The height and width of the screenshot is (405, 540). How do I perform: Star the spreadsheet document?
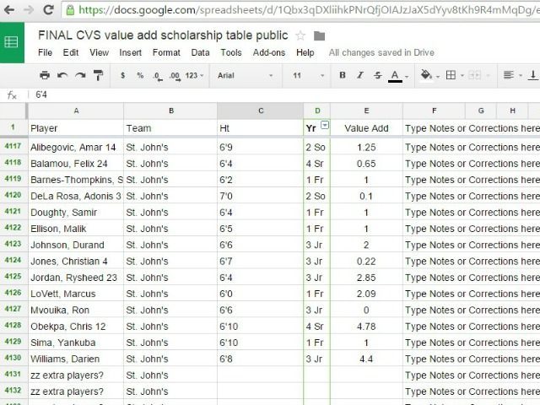tap(300, 35)
